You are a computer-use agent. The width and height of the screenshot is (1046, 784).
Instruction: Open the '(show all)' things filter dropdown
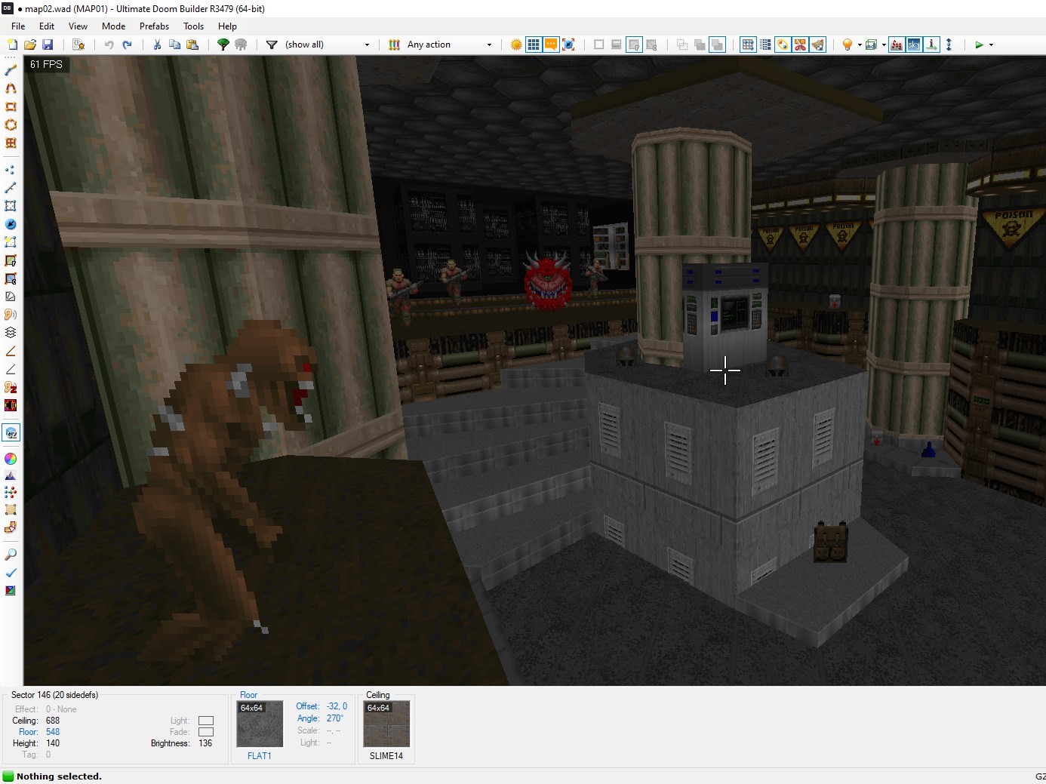pos(327,45)
